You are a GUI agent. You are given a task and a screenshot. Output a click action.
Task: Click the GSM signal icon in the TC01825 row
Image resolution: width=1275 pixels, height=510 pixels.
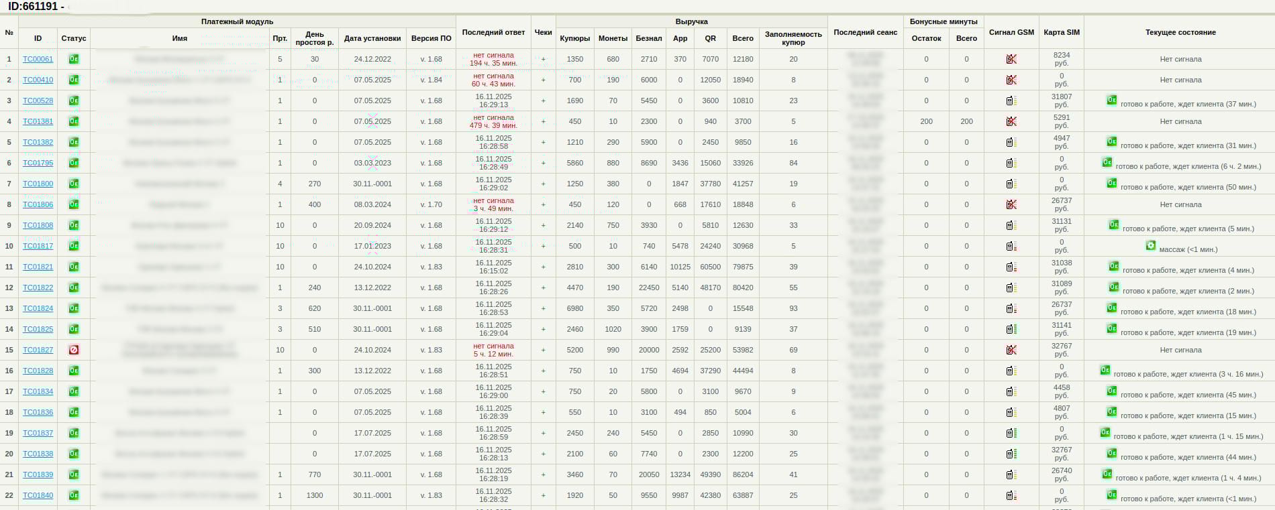pyautogui.click(x=1011, y=329)
